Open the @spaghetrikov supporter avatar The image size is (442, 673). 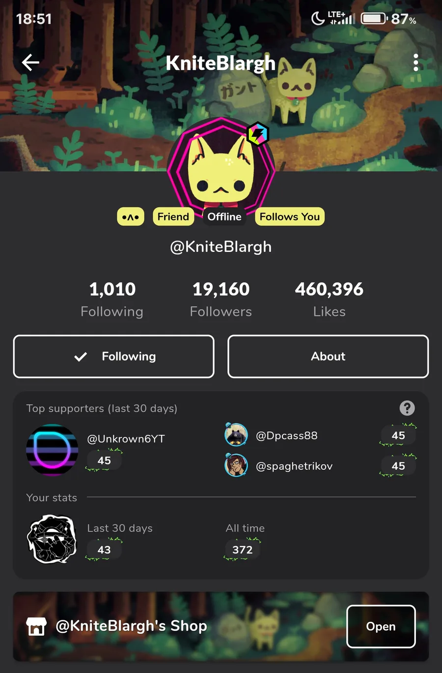[236, 465]
